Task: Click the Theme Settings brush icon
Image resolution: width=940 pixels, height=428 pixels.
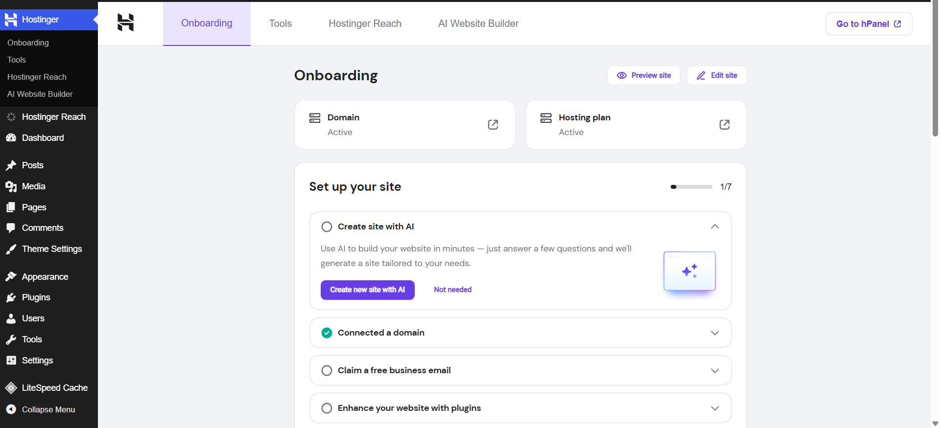Action: (x=11, y=249)
